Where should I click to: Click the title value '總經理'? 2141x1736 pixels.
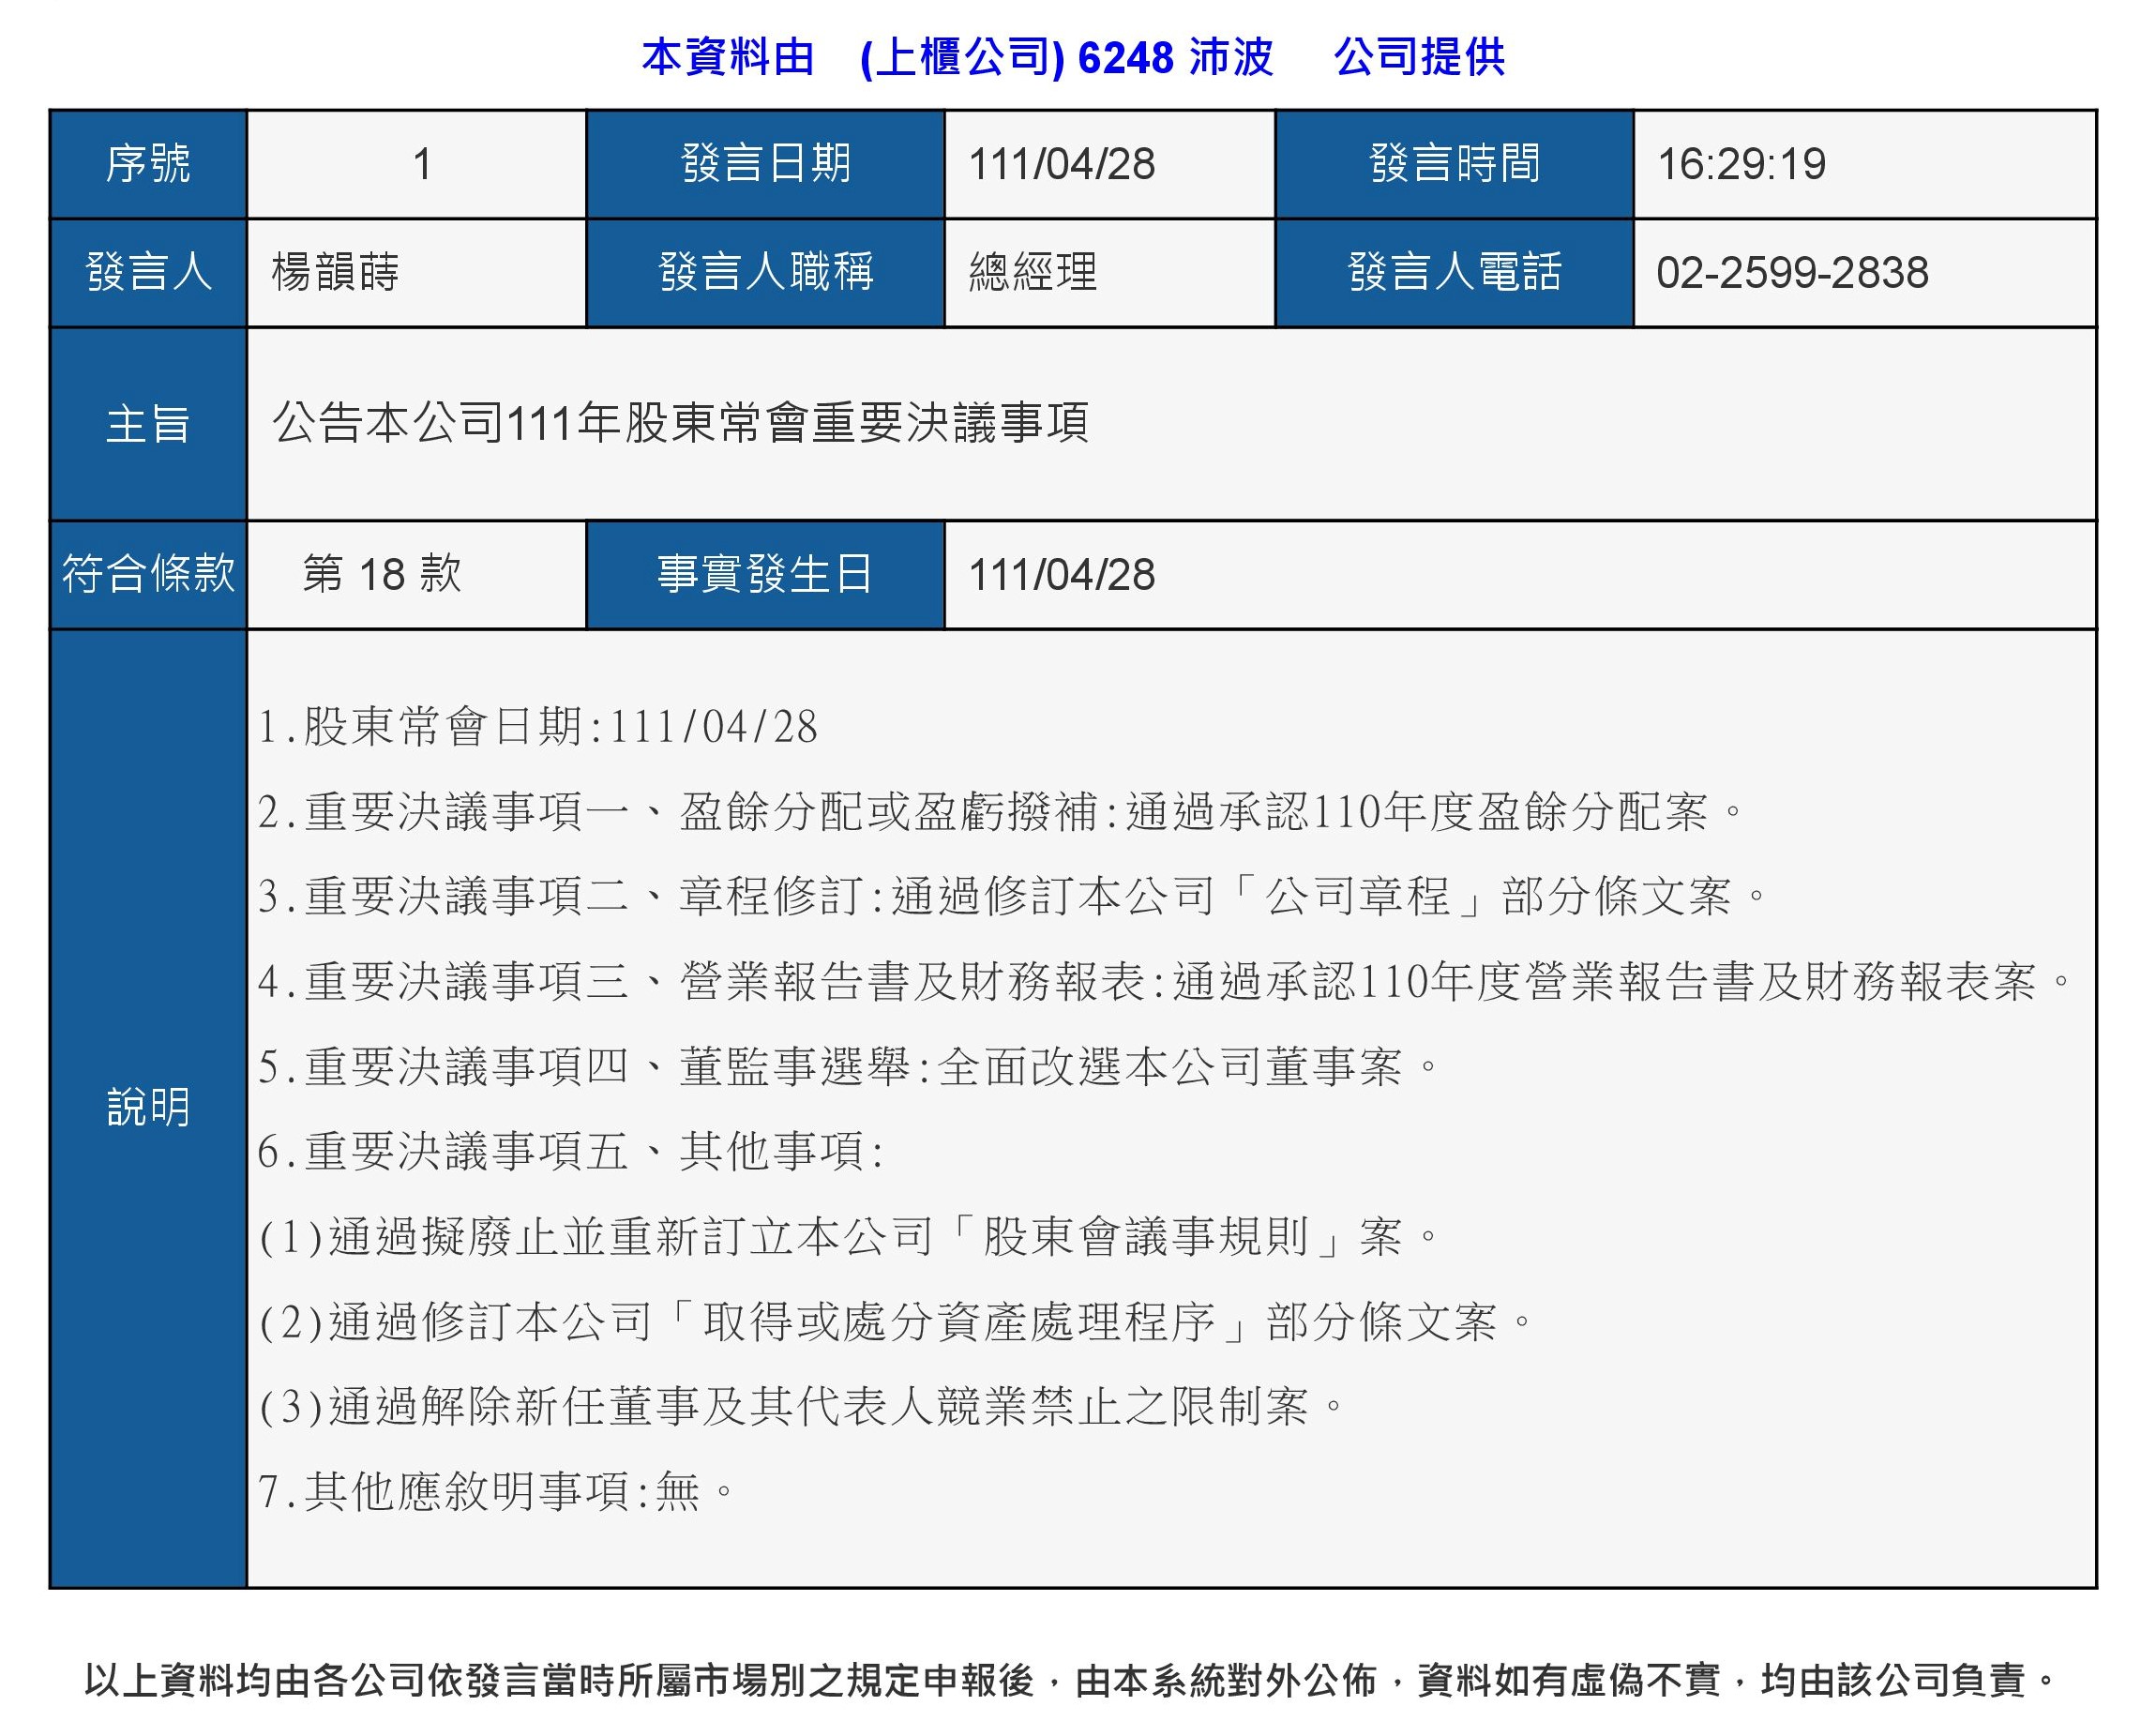pyautogui.click(x=1033, y=272)
